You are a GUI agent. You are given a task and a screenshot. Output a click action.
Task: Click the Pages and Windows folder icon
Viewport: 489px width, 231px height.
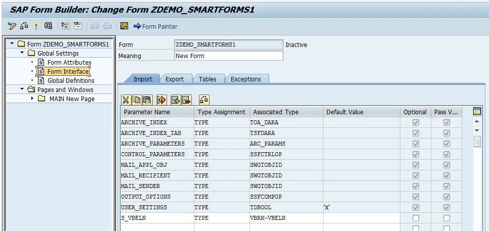[31, 89]
